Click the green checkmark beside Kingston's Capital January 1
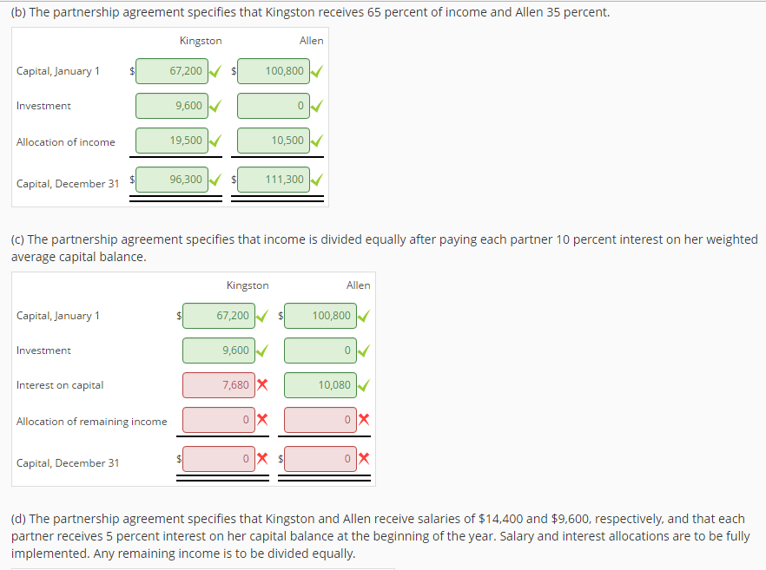Image resolution: width=766 pixels, height=570 pixels. pos(215,71)
